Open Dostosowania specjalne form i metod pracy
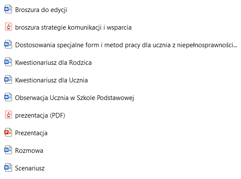The image size is (241, 179). (126, 45)
